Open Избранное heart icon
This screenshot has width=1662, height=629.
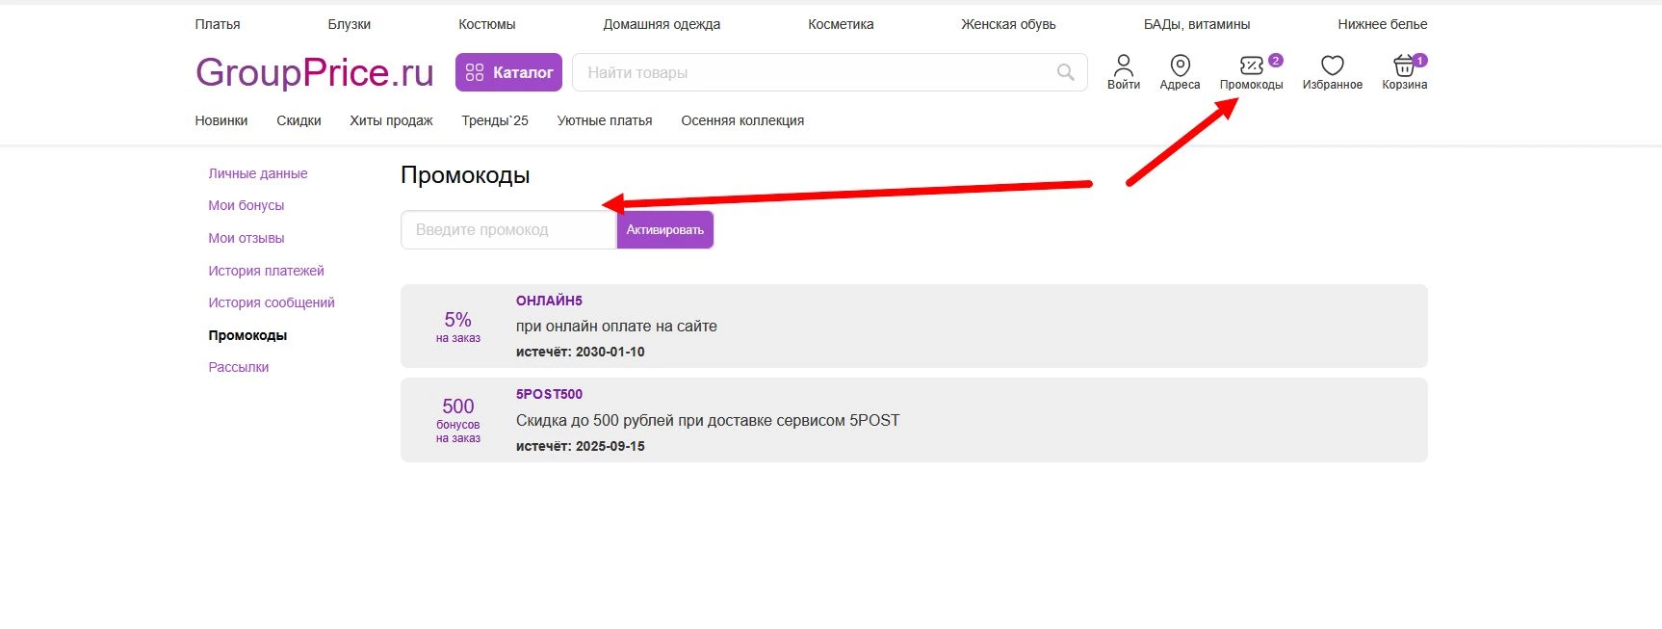[x=1332, y=66]
